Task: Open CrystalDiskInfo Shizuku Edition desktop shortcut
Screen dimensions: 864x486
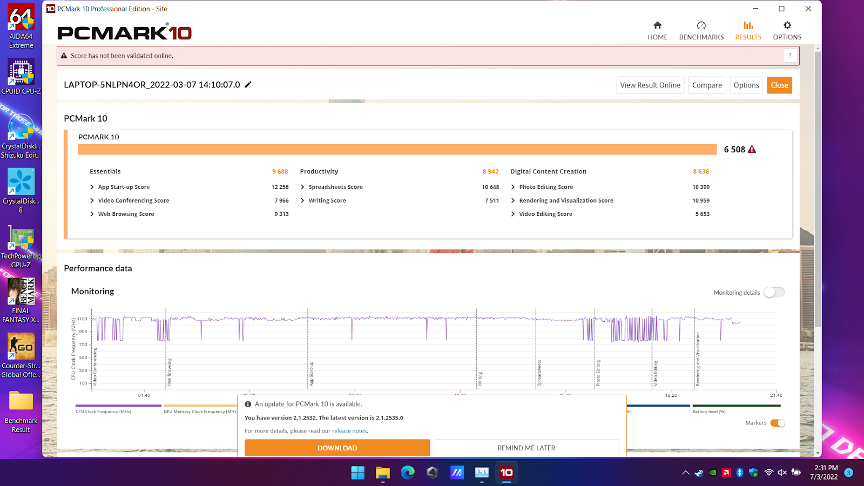Action: tap(21, 137)
